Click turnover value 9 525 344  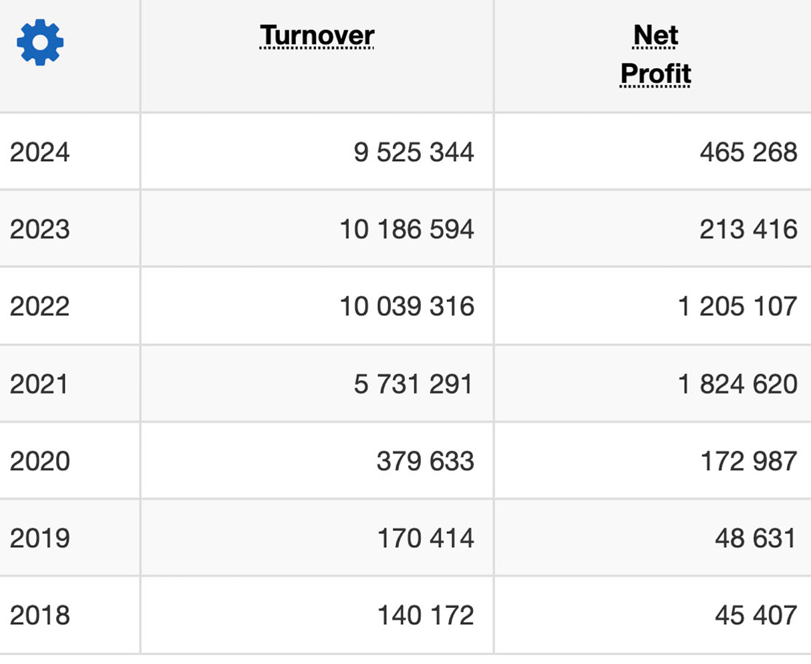click(x=414, y=152)
